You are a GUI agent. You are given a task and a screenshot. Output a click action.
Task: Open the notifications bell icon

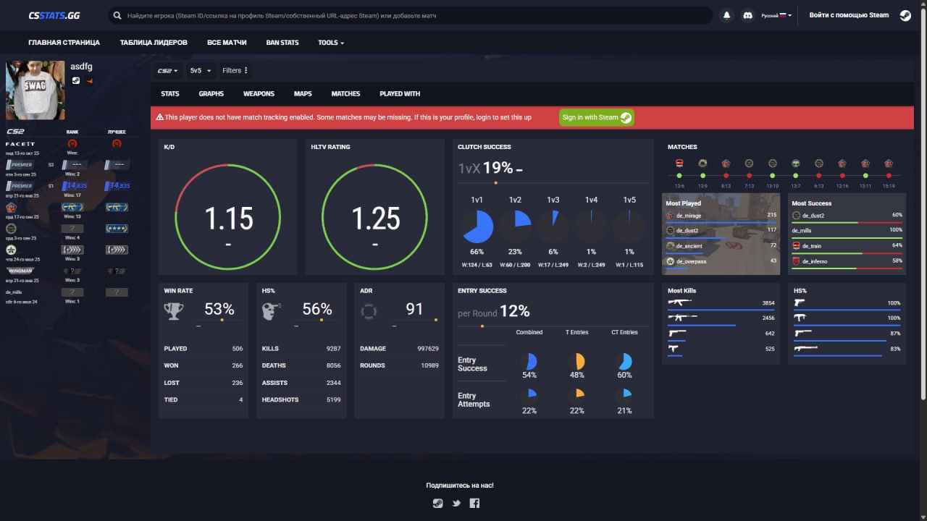726,14
